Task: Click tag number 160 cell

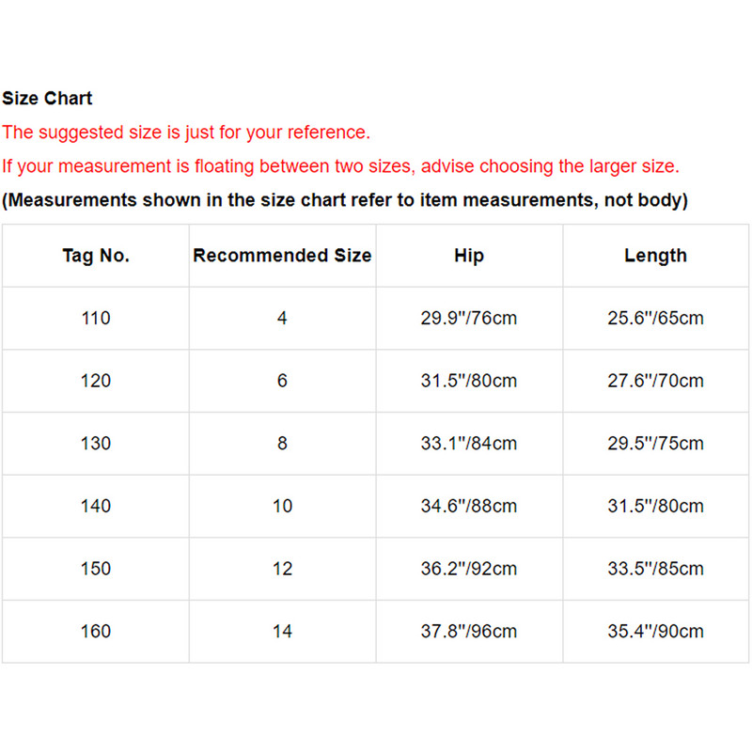Action: (96, 632)
